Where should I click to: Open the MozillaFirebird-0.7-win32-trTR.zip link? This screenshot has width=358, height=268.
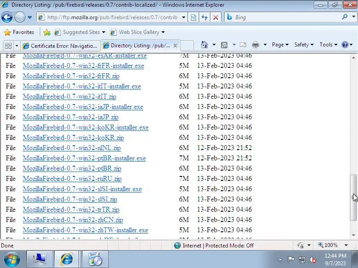(71, 209)
